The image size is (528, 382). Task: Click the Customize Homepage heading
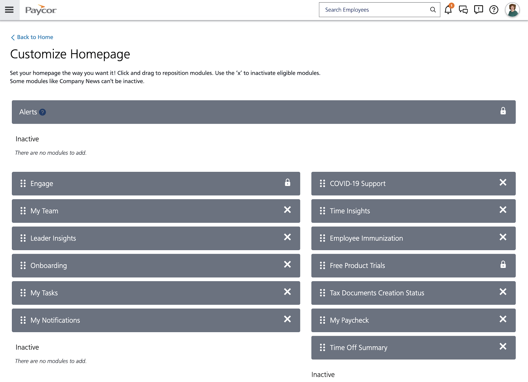coord(70,55)
